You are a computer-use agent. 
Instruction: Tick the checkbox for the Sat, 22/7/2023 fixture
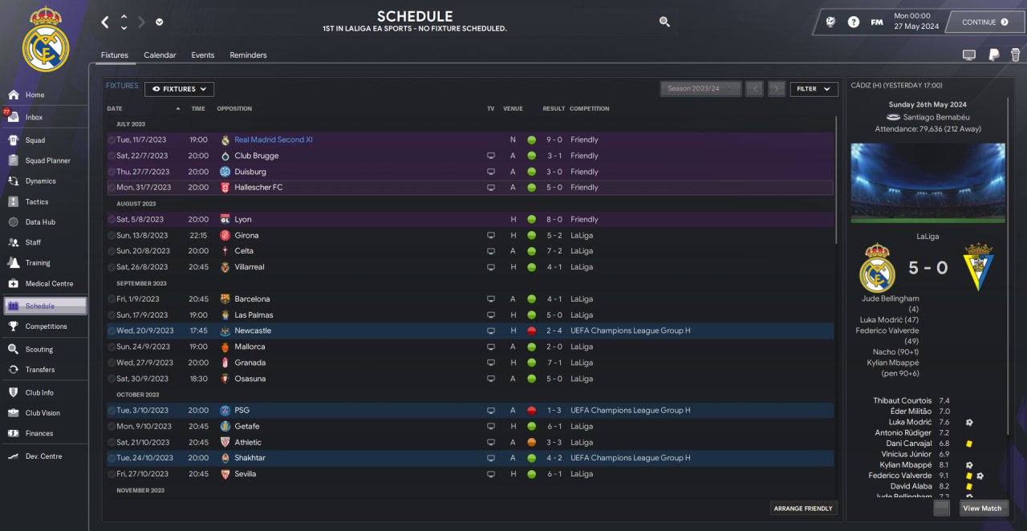tap(112, 156)
